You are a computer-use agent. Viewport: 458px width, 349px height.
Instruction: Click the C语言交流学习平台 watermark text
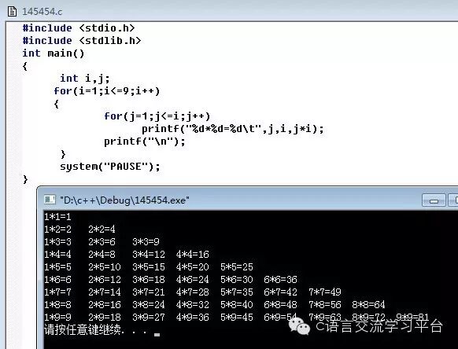point(379,326)
